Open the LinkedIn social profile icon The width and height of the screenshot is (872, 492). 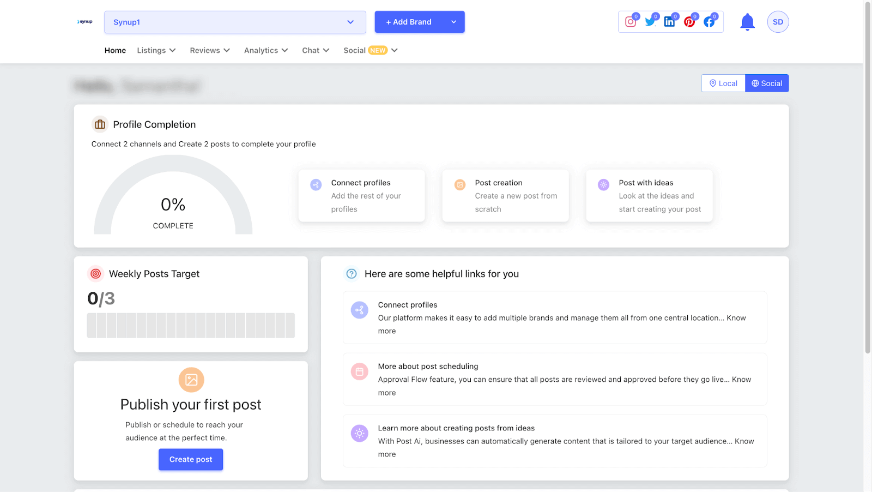[x=670, y=22]
